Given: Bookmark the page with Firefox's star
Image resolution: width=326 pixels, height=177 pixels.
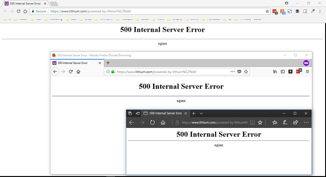Looking at the screenshot, I should click(246, 72).
